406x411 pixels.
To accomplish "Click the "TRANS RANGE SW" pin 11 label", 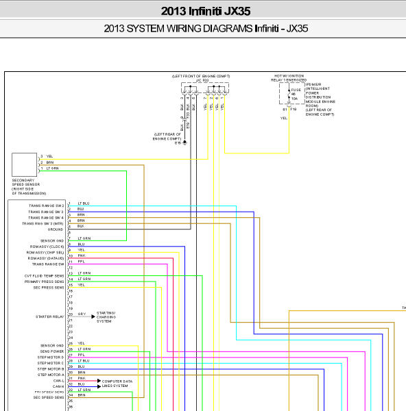I will pyautogui.click(x=48, y=264).
